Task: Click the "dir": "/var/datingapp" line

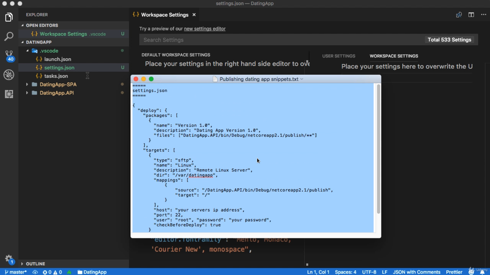Action: point(186,175)
